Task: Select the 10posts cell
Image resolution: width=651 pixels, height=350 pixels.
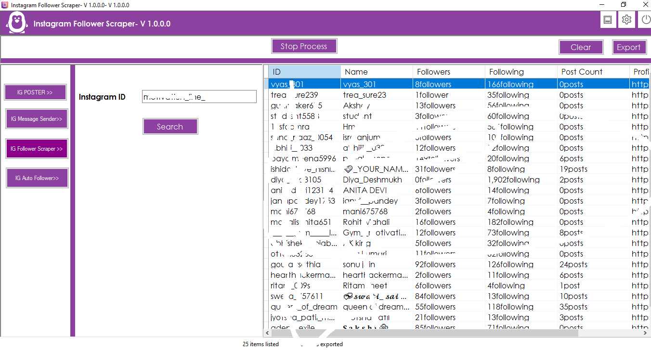Action: [593, 296]
